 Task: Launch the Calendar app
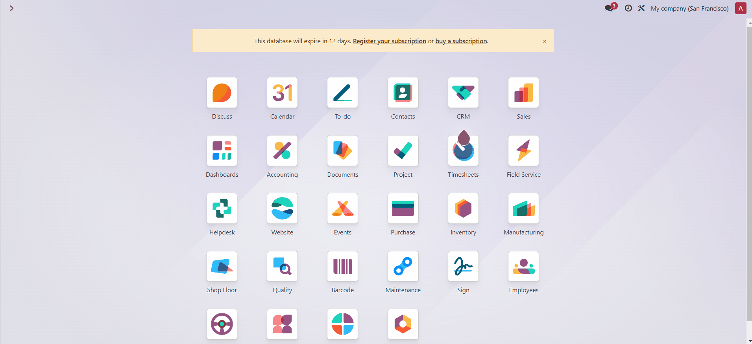282,93
